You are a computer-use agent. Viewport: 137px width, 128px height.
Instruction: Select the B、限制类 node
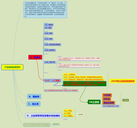34,97
